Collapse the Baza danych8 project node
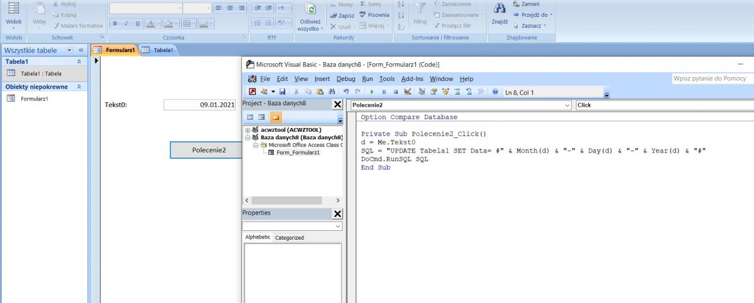 [x=248, y=137]
